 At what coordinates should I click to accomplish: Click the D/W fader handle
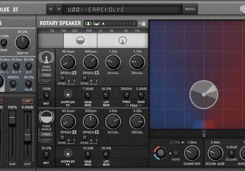click(x=12, y=118)
